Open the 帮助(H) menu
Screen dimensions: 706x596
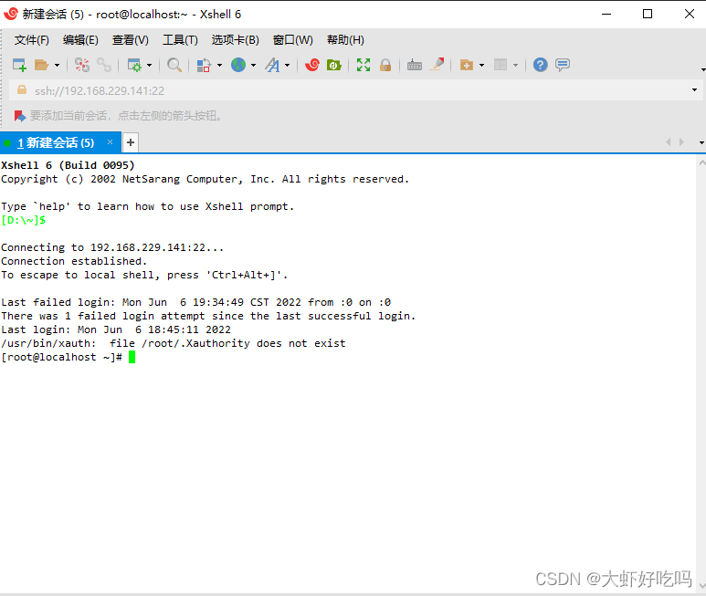345,40
